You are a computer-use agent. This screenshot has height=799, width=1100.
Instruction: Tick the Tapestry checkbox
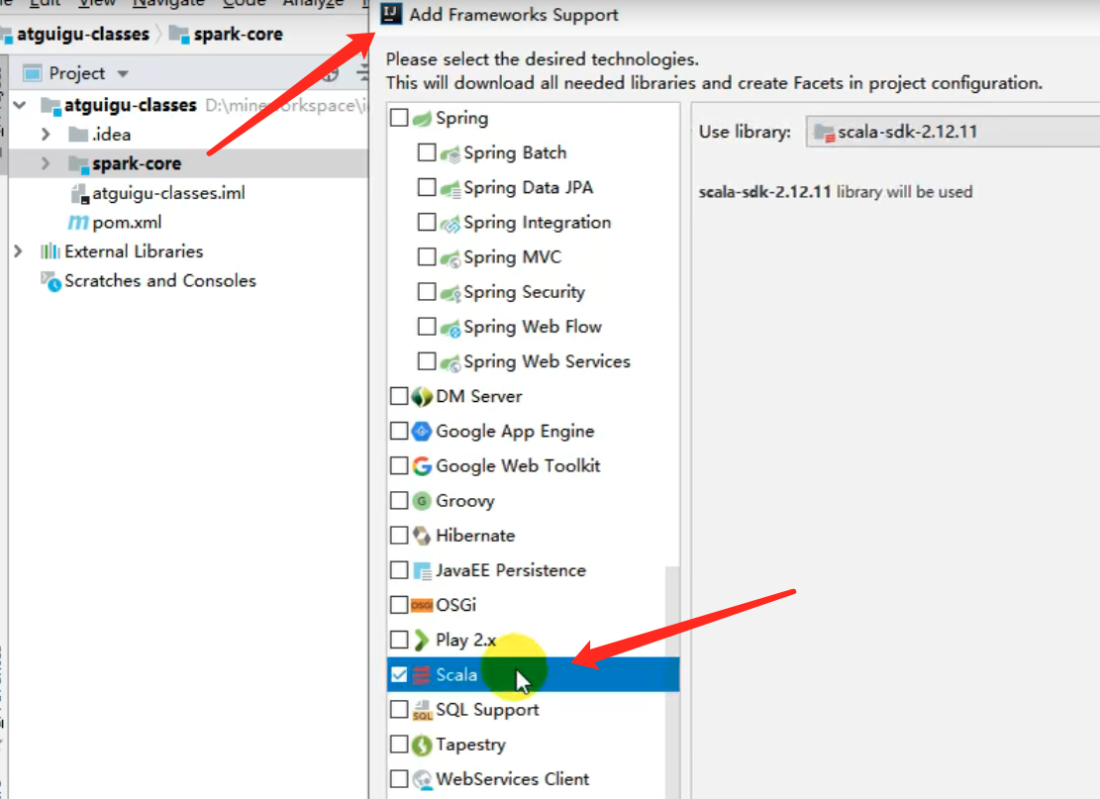point(399,744)
